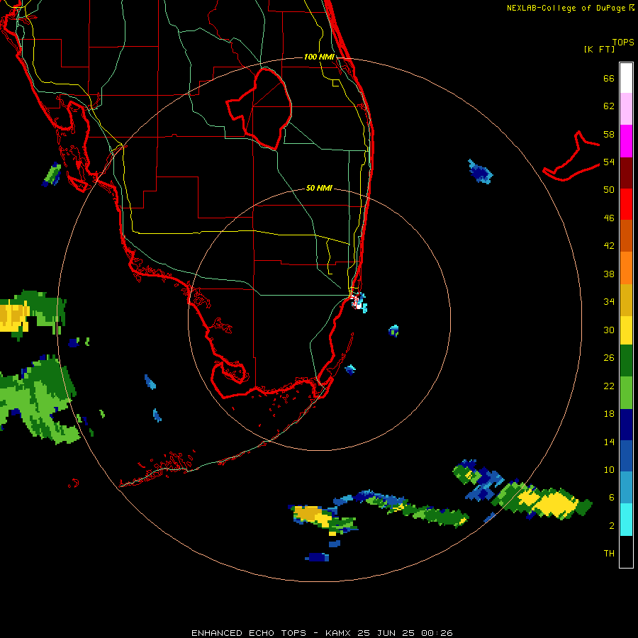The height and width of the screenshot is (638, 638).
Task: Click the navy blue legend swatch
Action: point(626,425)
